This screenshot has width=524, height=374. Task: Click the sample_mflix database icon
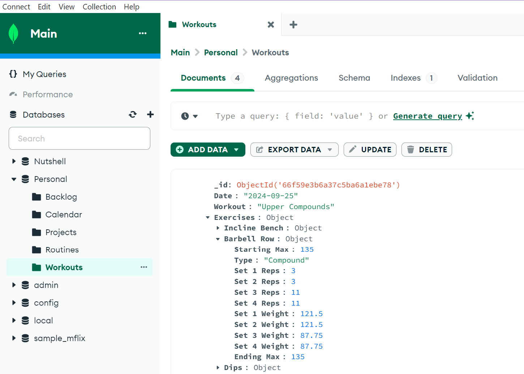tap(25, 338)
